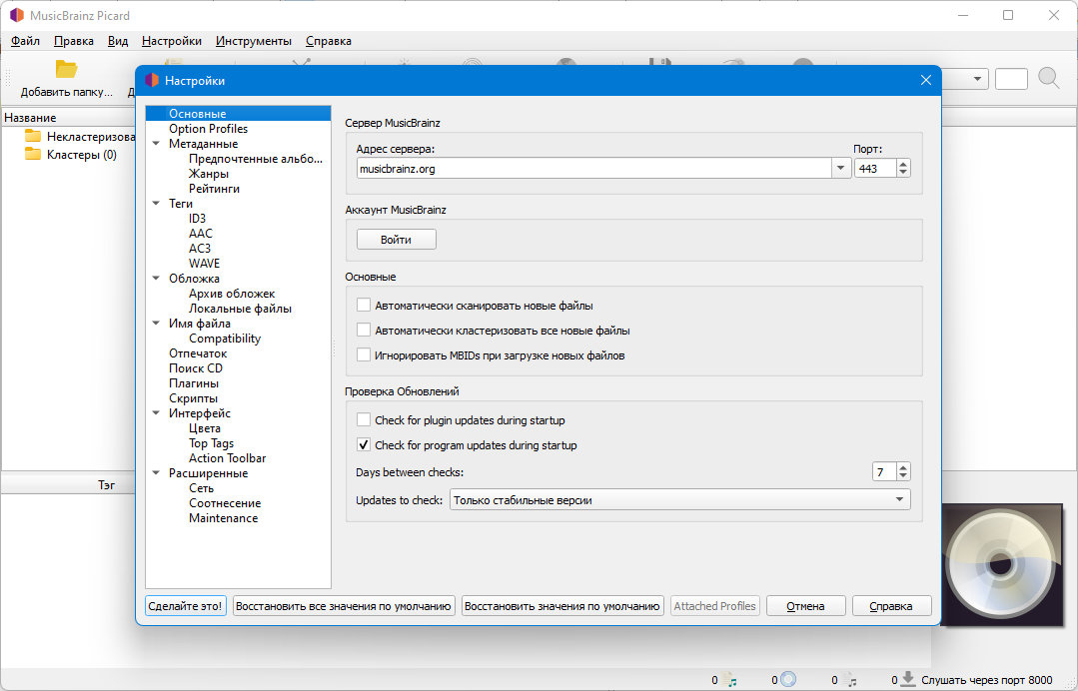Close the Настройки dialog with X

pos(925,80)
